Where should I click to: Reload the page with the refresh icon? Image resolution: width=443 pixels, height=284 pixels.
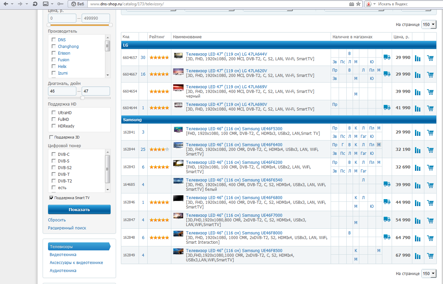click(x=35, y=4)
